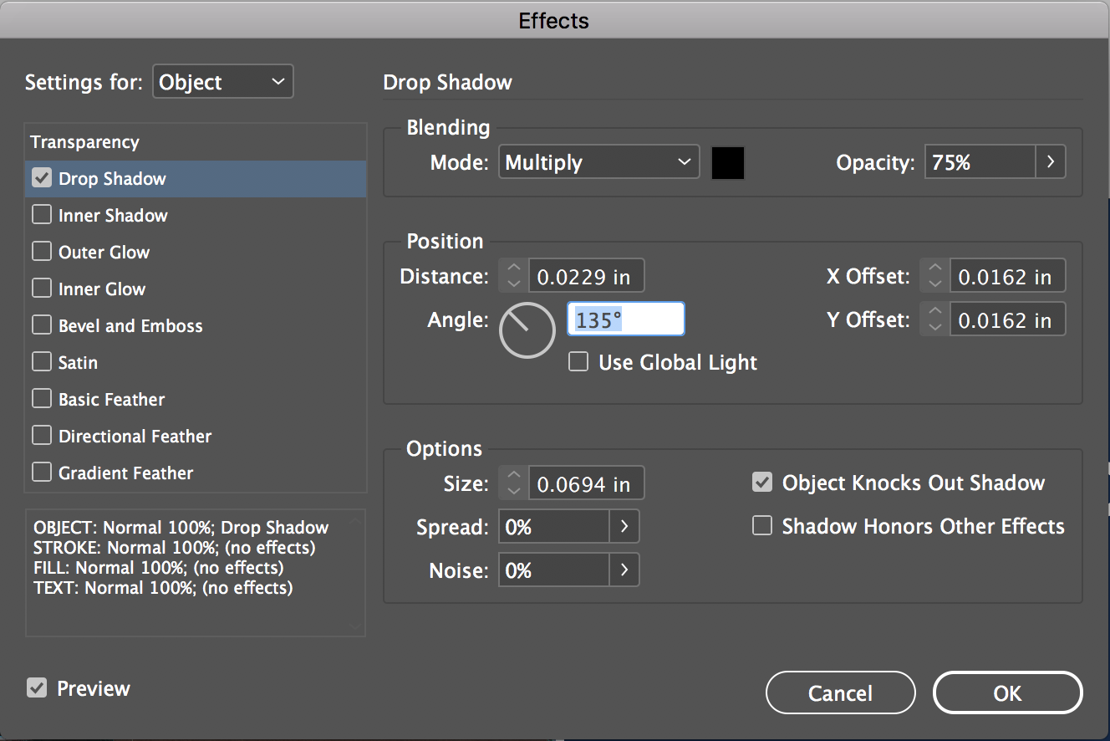Viewport: 1110px width, 741px height.
Task: Click the Angle input field
Action: tap(625, 319)
